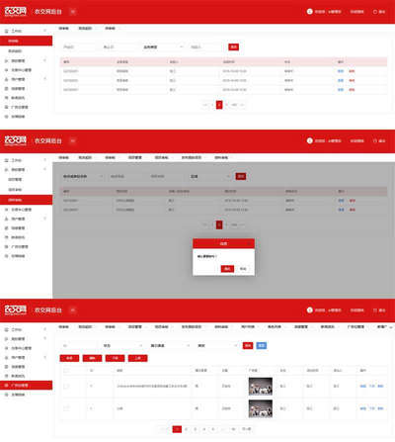Click the user avatar icon in the topmost header
Screen dimensions: 395x442
(x=309, y=11)
